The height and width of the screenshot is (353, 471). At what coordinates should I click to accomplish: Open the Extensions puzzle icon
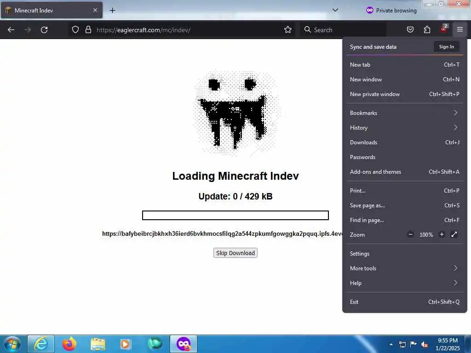pyautogui.click(x=427, y=29)
